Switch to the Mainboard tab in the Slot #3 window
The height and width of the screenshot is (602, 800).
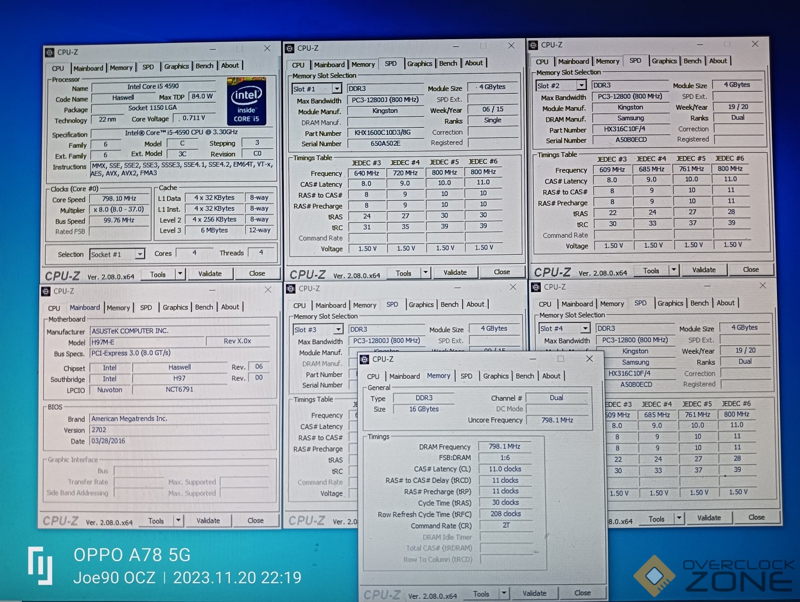click(331, 305)
